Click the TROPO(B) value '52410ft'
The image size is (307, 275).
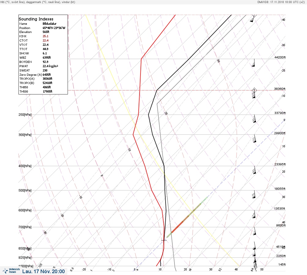click(47, 83)
